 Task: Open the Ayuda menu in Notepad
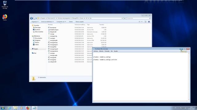point(116,51)
